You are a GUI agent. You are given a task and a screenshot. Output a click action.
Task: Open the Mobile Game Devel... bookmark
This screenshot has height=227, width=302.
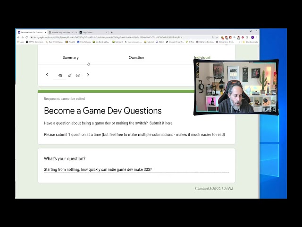click(225, 42)
